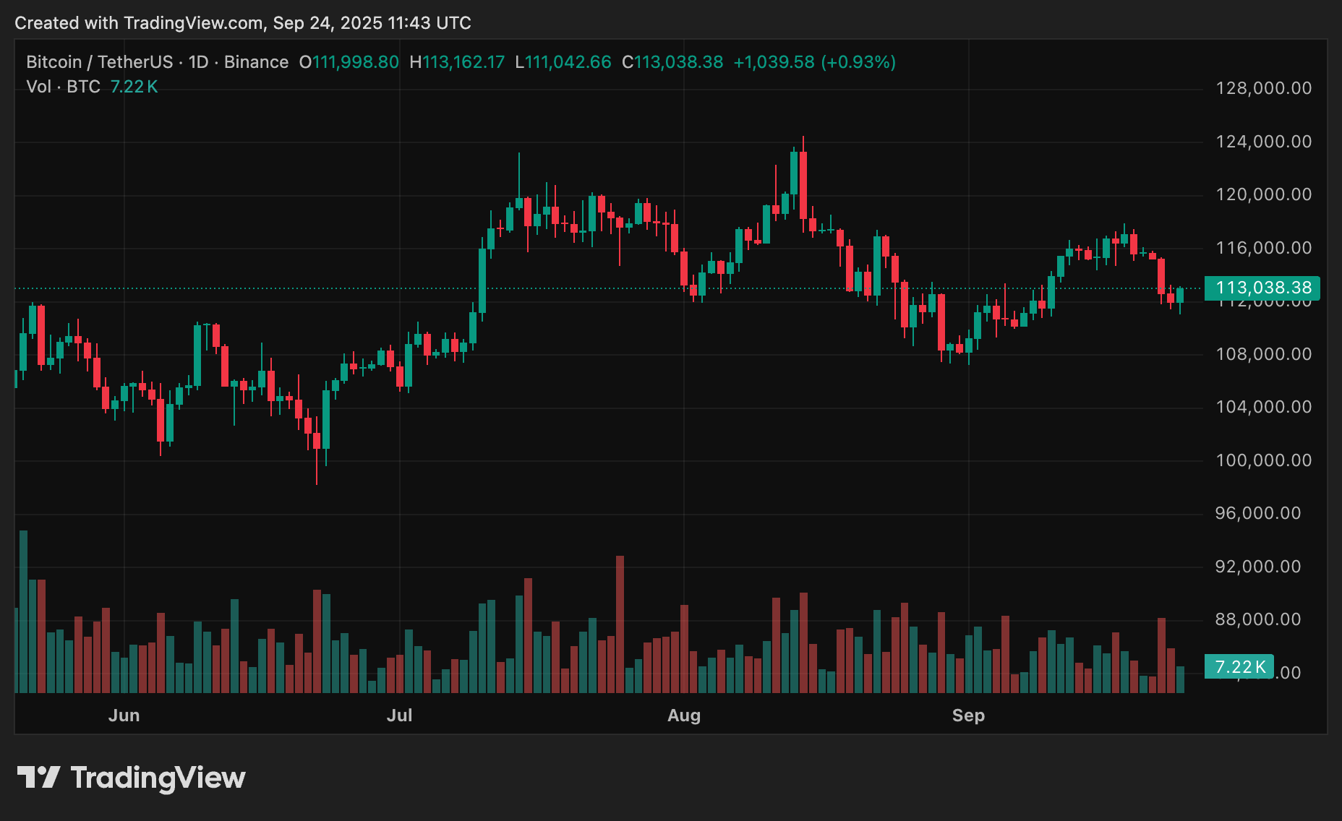Click the 96,000.00 price axis label
1342x821 pixels.
click(x=1257, y=513)
